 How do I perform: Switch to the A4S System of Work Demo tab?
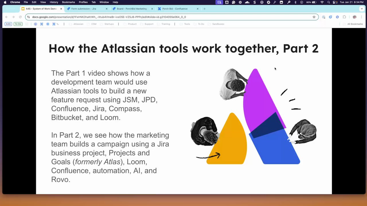pyautogui.click(x=42, y=9)
